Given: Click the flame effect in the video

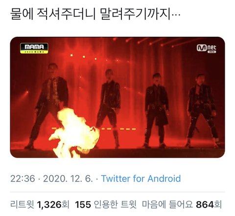Looking at the screenshot, I should point(74,134).
